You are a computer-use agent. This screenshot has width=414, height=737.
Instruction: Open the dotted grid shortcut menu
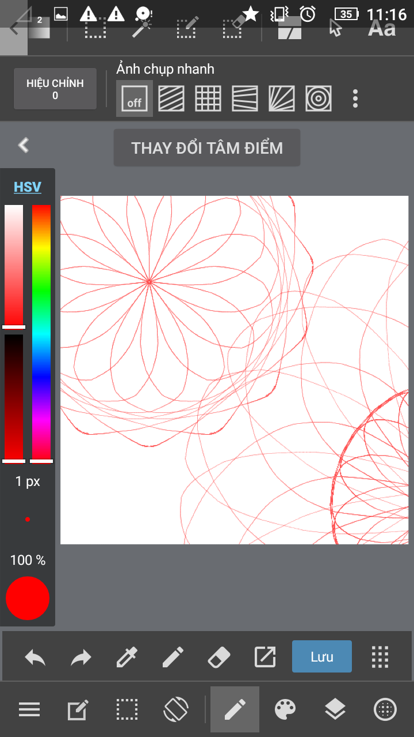380,657
